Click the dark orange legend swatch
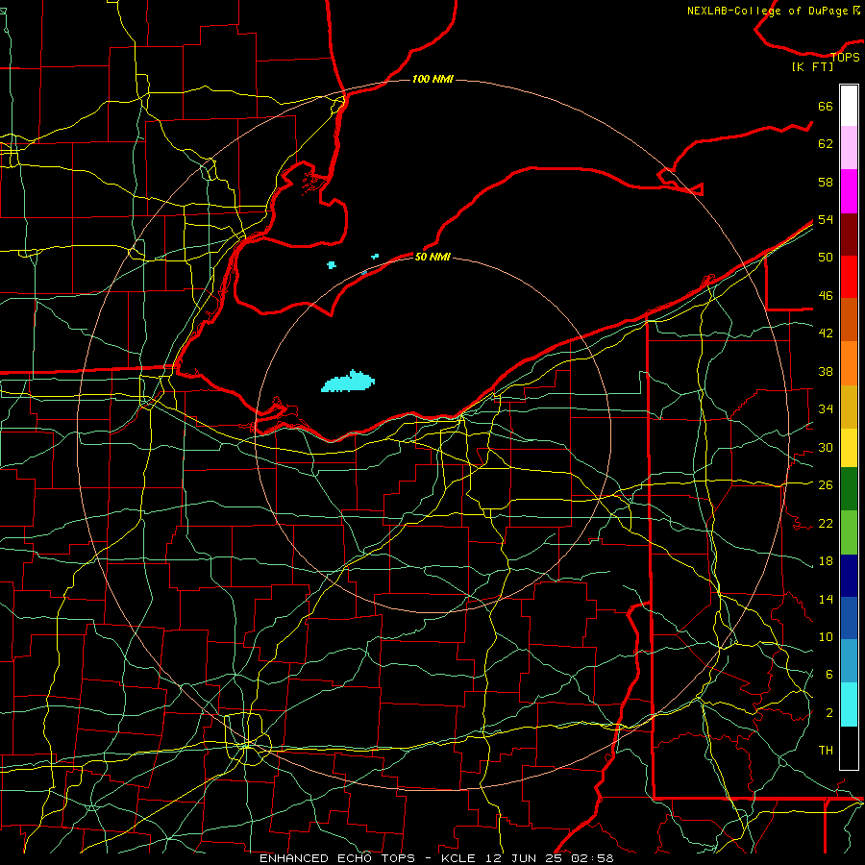The width and height of the screenshot is (865, 865). click(x=849, y=320)
